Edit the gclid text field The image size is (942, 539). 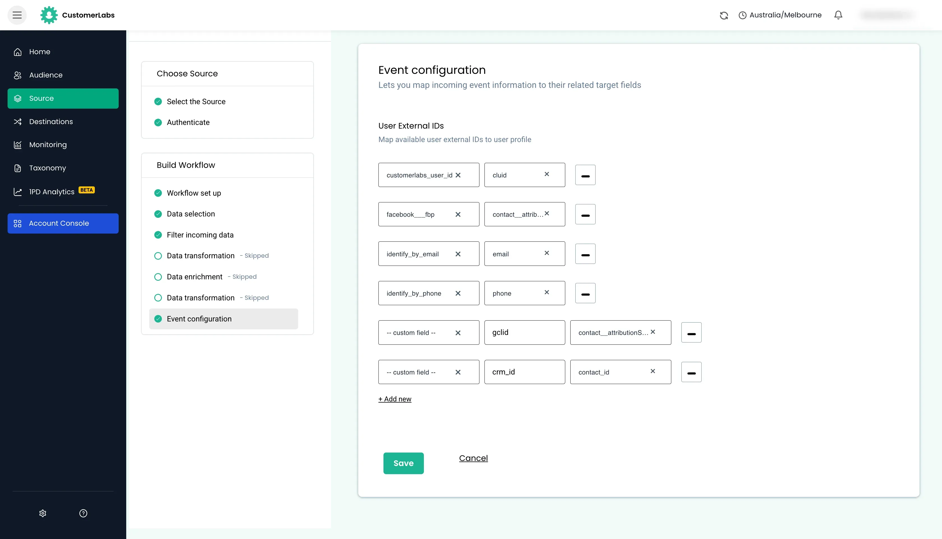[525, 332]
